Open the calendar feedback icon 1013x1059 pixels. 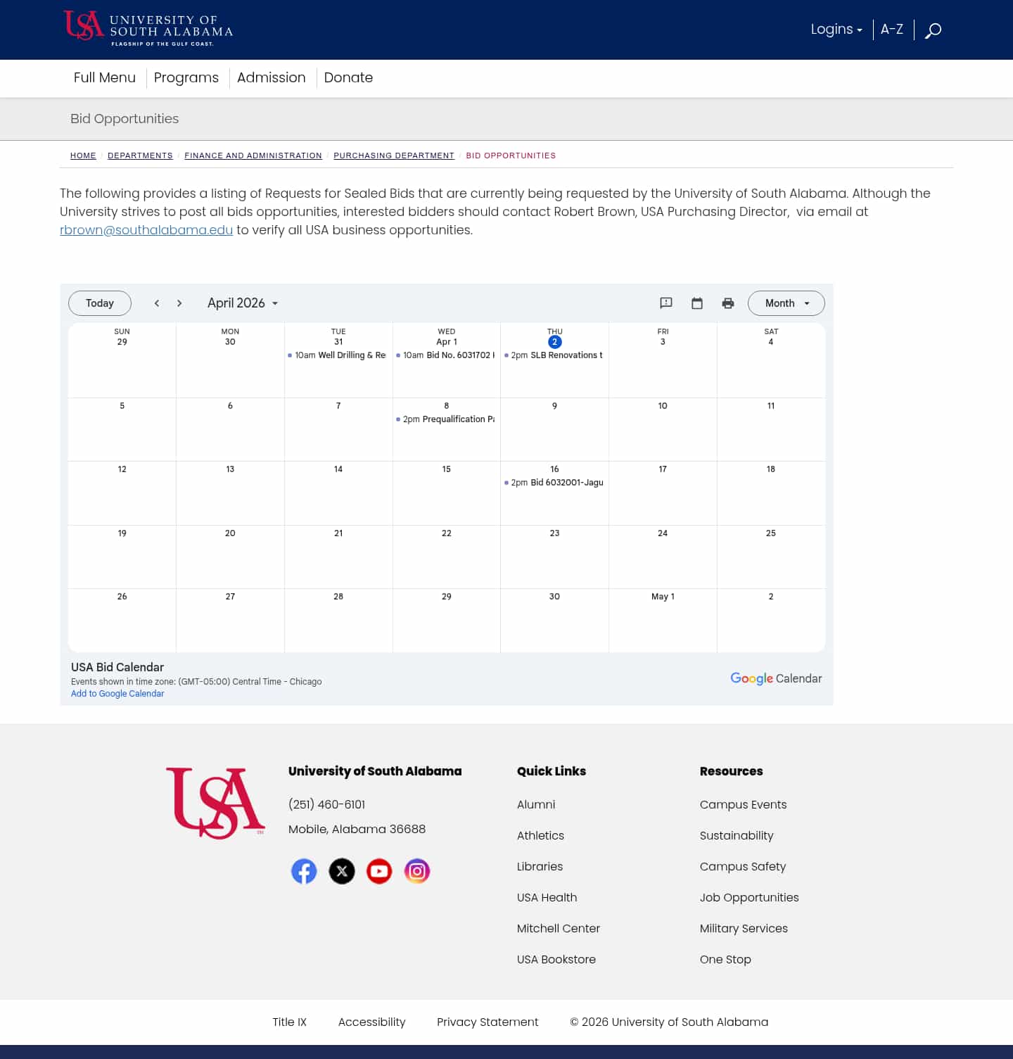point(666,303)
